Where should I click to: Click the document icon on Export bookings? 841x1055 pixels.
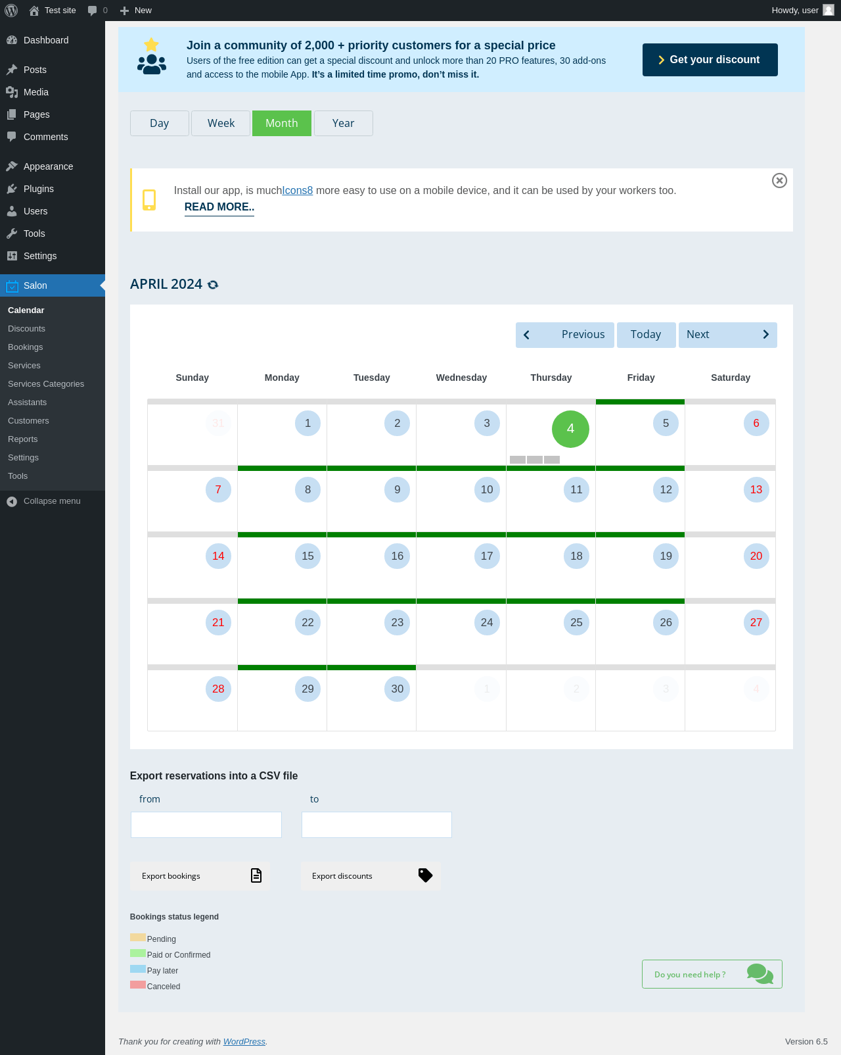click(256, 875)
